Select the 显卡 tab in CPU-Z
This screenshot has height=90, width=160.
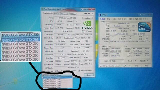(x=131, y=19)
